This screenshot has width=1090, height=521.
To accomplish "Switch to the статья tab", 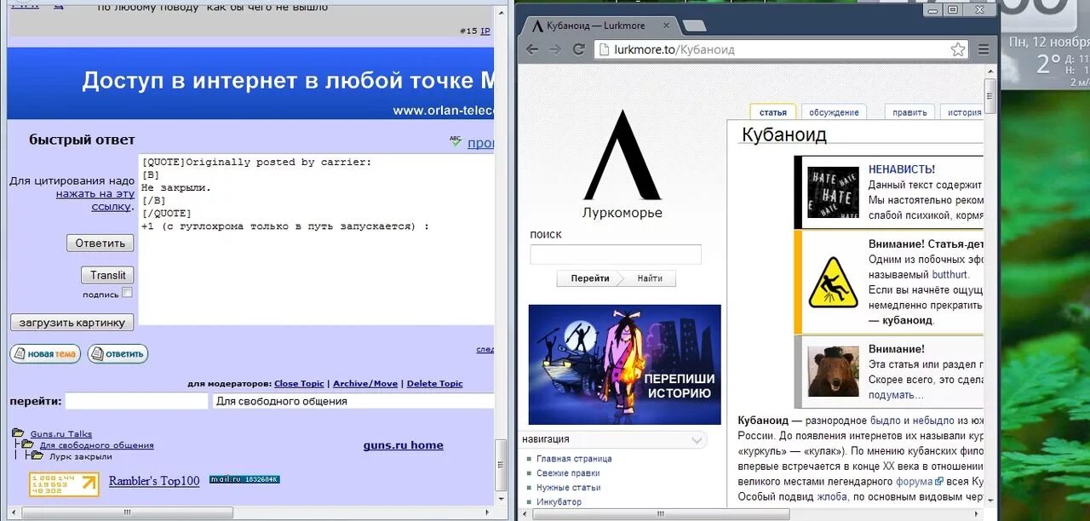I will (773, 112).
